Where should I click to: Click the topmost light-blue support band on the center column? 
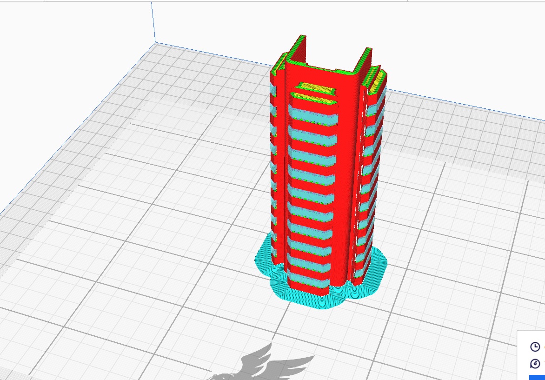pos(312,115)
